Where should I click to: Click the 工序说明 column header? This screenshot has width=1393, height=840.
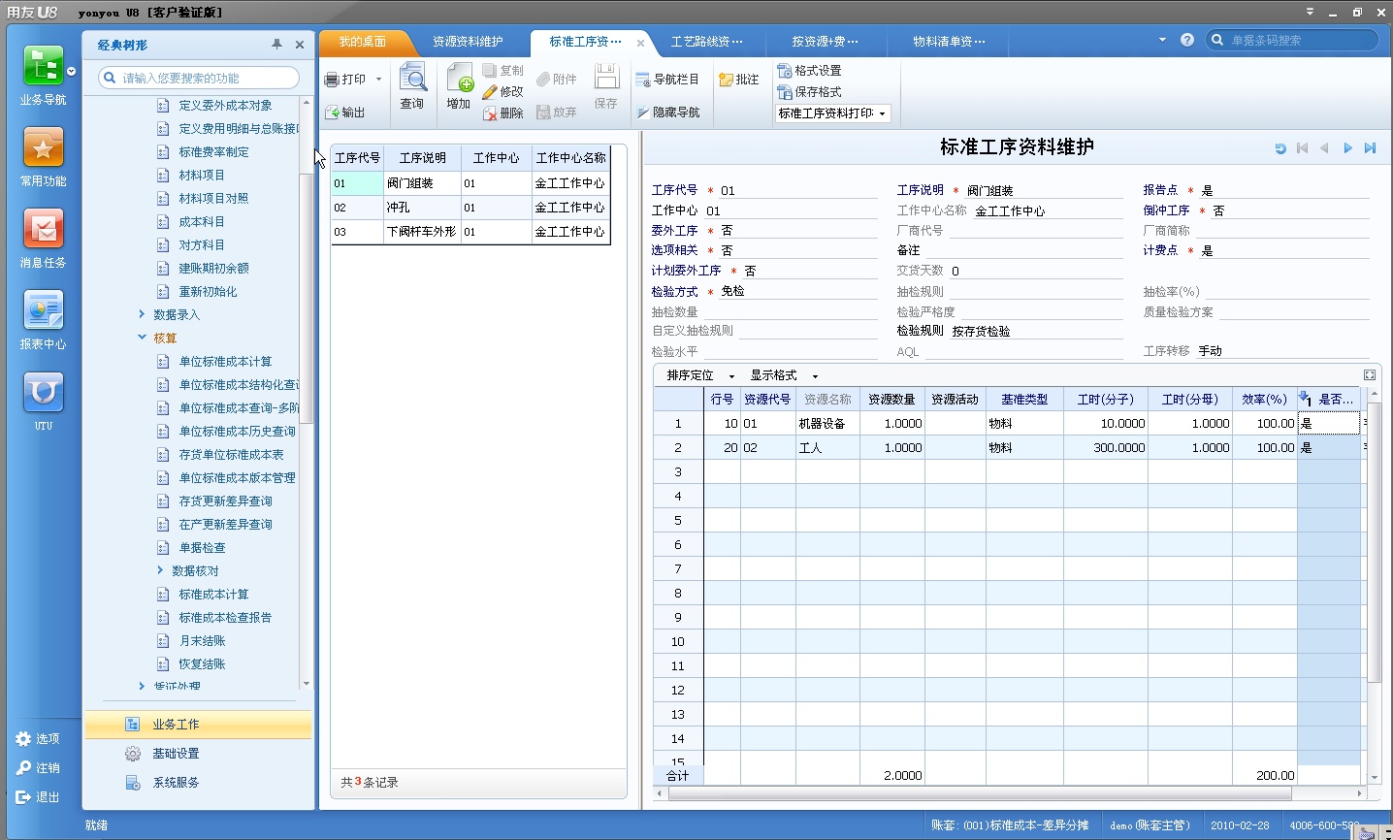click(422, 158)
